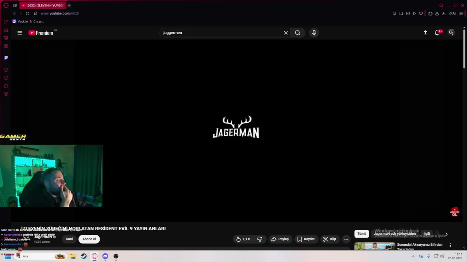Open the browser extensions puzzle icon
467x262 pixels.
point(431,13)
